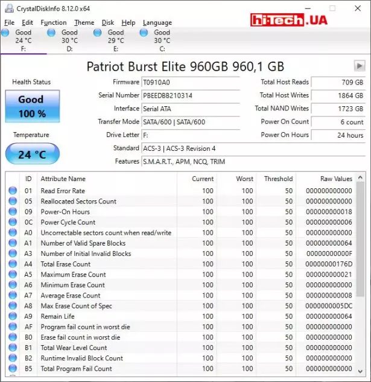Click the Raw Values column header
This screenshot has width=371, height=382.
326,179
